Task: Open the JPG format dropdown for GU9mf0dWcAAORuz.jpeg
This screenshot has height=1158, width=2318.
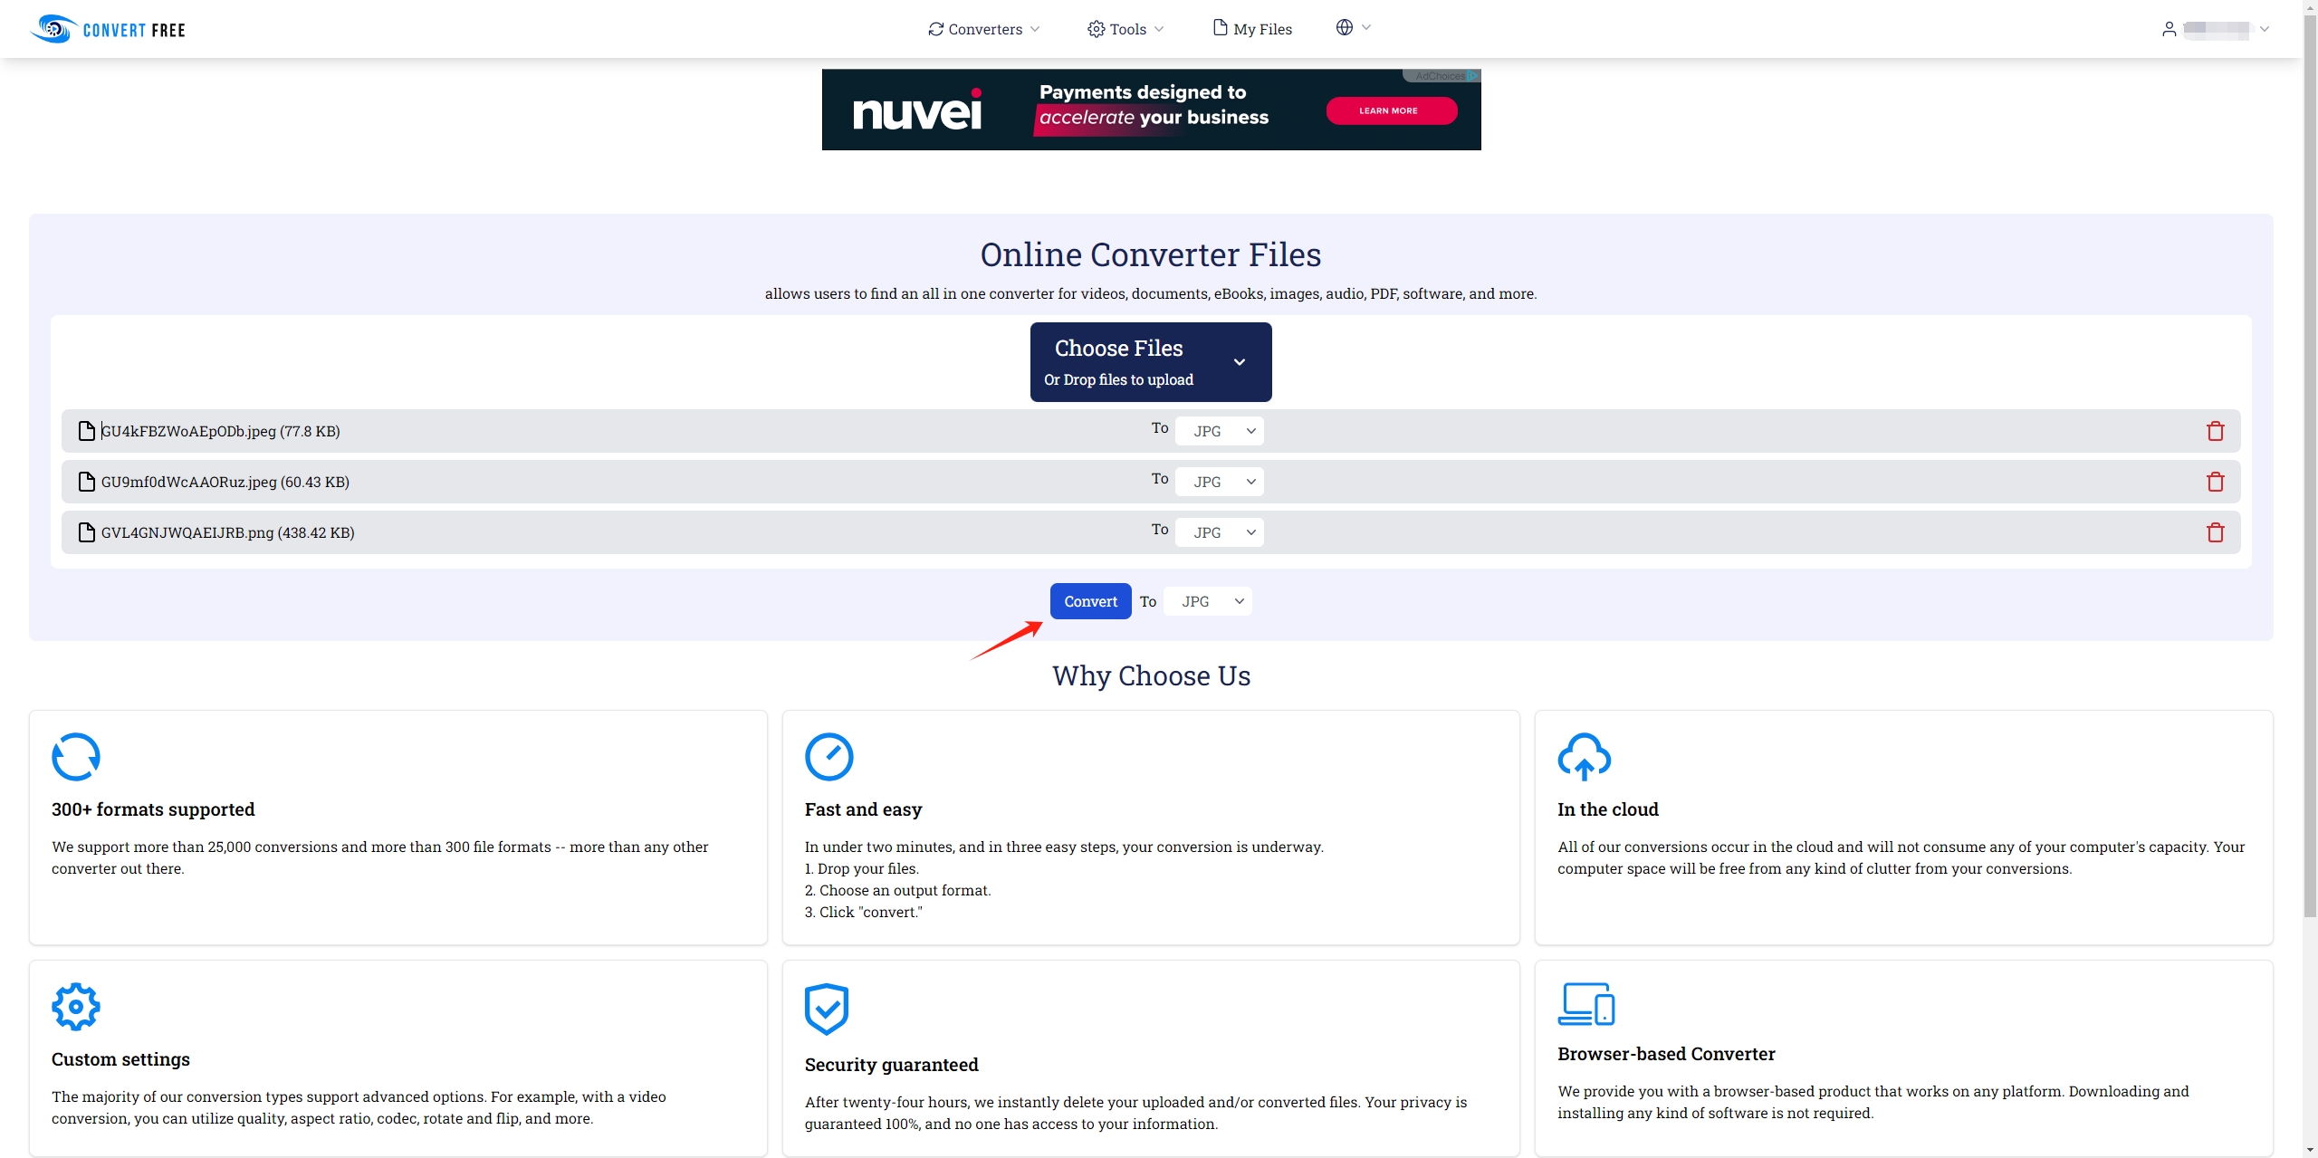Action: pos(1220,481)
